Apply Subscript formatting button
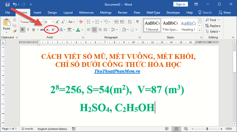The image size is (237, 132). click(x=48, y=30)
